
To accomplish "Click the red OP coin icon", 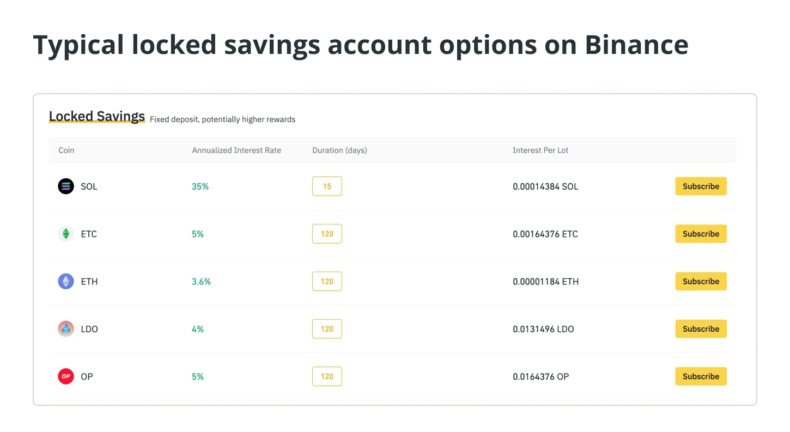I will click(x=66, y=376).
